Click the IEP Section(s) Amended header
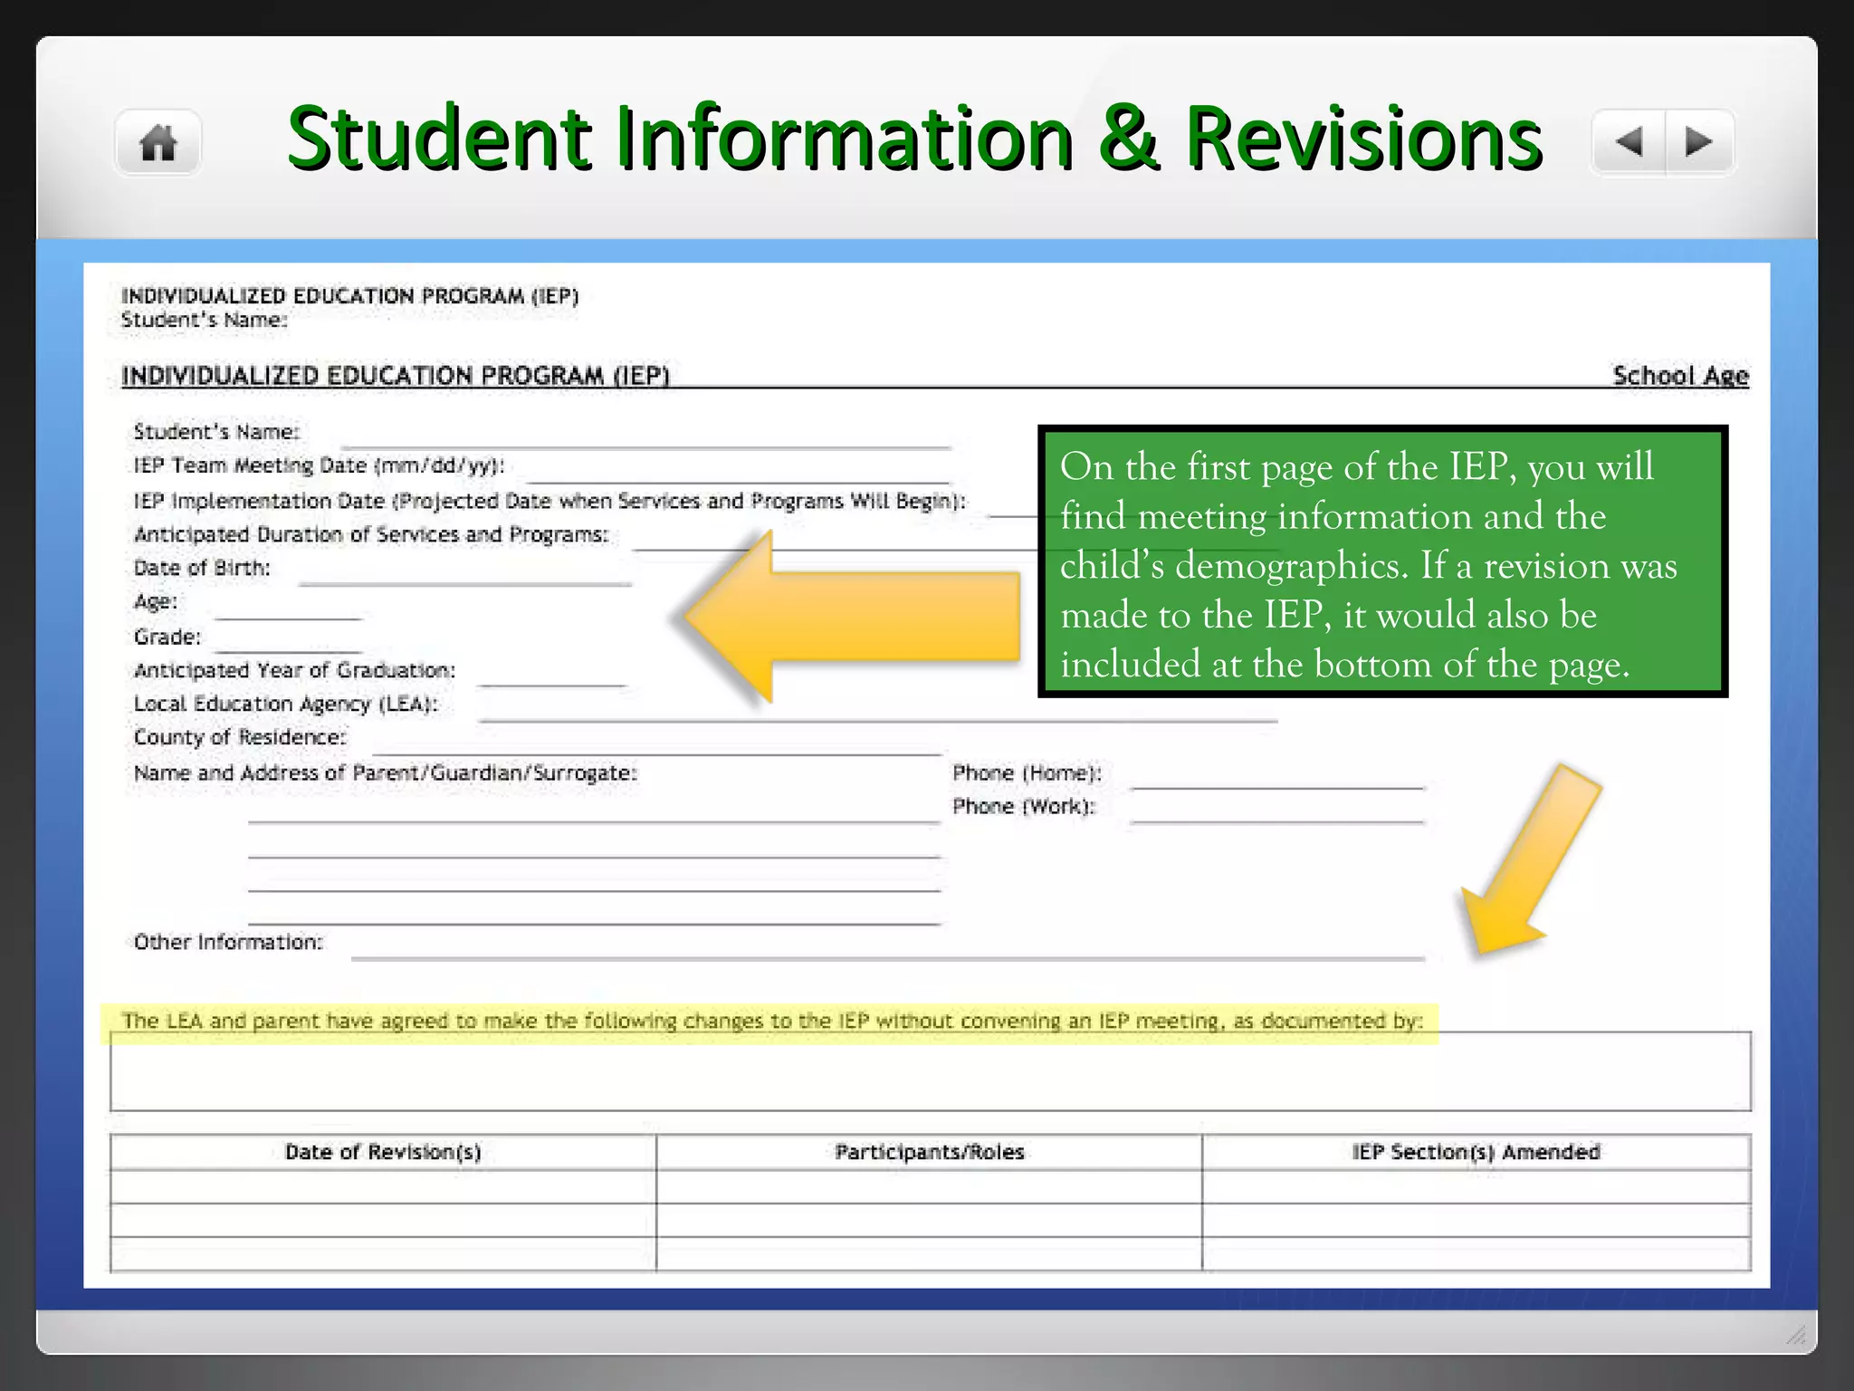 1476,1152
